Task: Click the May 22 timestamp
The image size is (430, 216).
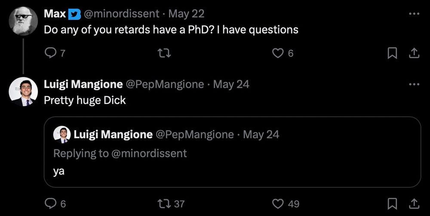Action: click(x=186, y=14)
